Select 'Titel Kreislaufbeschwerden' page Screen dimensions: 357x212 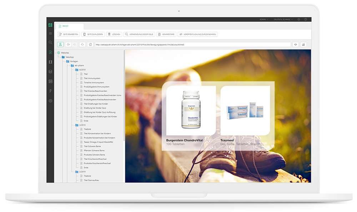click(x=95, y=91)
